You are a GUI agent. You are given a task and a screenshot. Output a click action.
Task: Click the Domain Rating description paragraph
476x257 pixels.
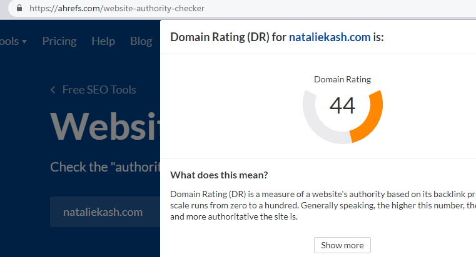click(323, 205)
